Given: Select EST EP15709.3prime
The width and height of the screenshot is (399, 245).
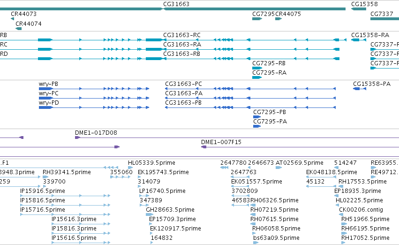Looking at the screenshot, I should pyautogui.click(x=172, y=219).
